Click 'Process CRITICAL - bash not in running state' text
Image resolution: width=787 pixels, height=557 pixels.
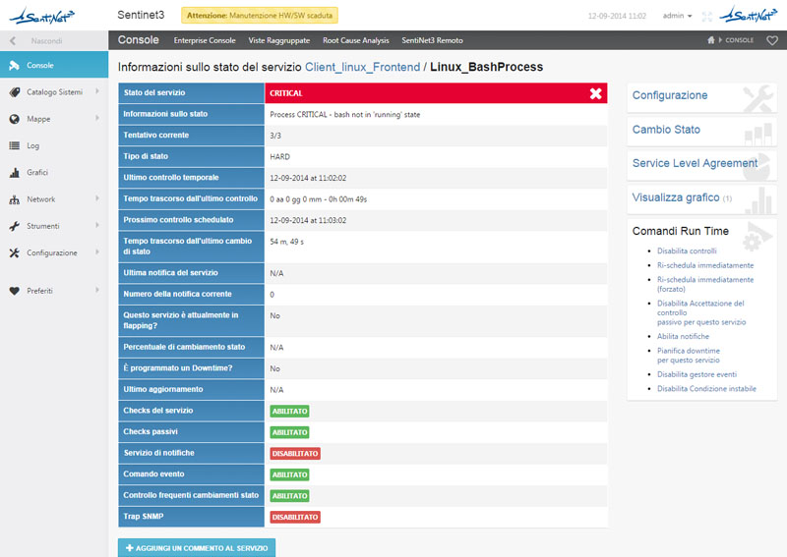point(345,115)
